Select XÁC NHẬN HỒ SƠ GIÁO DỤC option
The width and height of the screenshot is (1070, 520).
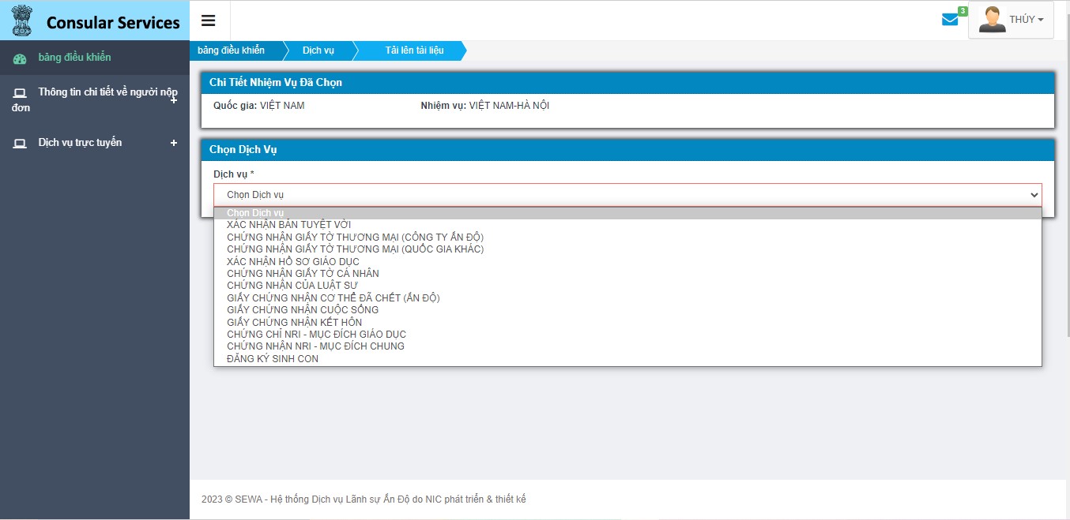[x=292, y=261]
